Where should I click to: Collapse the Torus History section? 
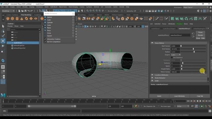click(152, 43)
